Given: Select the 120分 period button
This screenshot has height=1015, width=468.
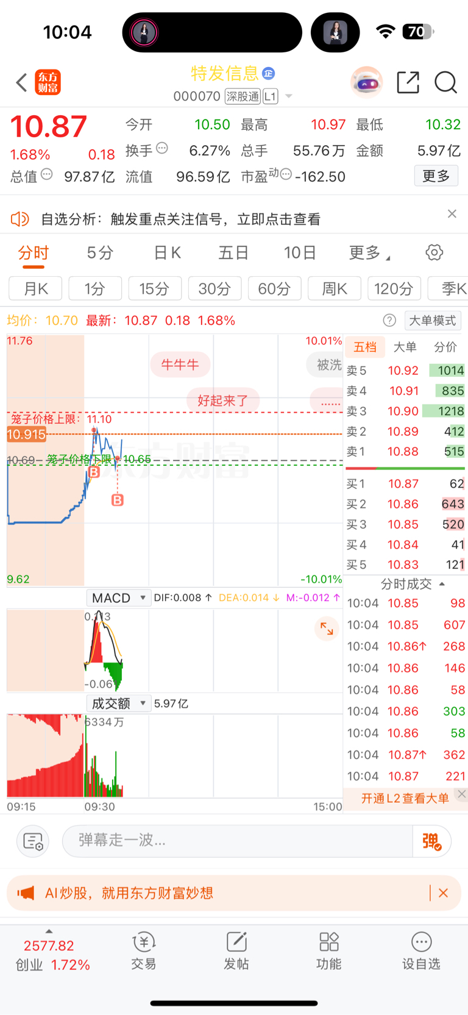Looking at the screenshot, I should tap(394, 288).
